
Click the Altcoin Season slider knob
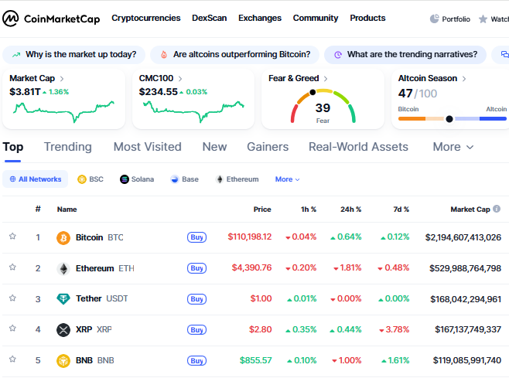click(x=449, y=119)
